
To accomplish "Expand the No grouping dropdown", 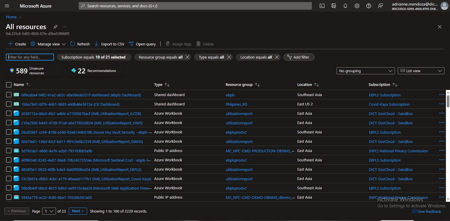I will pyautogui.click(x=365, y=71).
